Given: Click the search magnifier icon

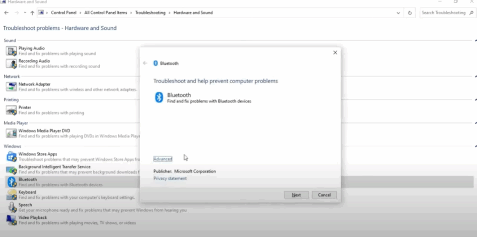Looking at the screenshot, I should 471,13.
